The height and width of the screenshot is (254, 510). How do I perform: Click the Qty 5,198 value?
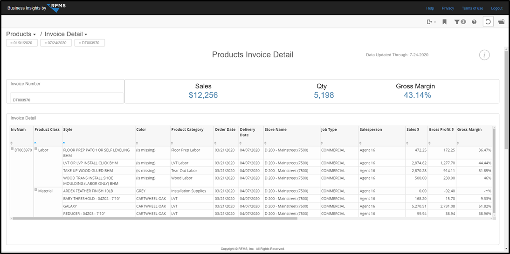tap(324, 95)
